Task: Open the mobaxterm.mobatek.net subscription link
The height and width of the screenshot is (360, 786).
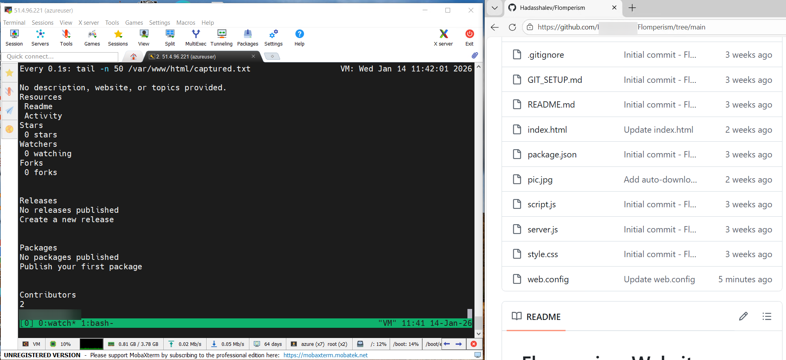Action: (x=325, y=355)
